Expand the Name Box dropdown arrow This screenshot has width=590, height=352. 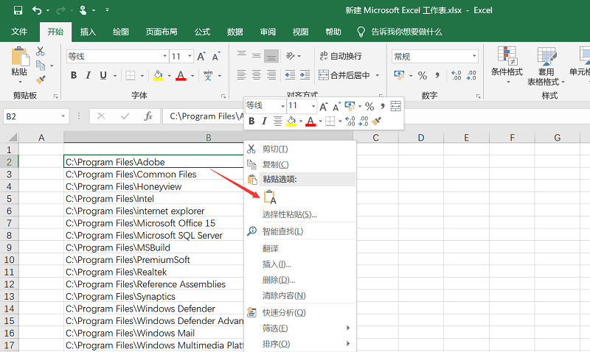click(63, 116)
